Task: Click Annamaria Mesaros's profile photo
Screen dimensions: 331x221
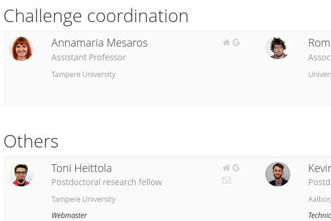Action: [21, 48]
